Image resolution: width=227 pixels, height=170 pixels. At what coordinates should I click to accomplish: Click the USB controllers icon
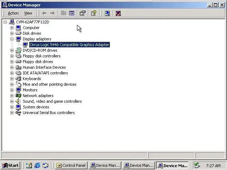click(18, 113)
